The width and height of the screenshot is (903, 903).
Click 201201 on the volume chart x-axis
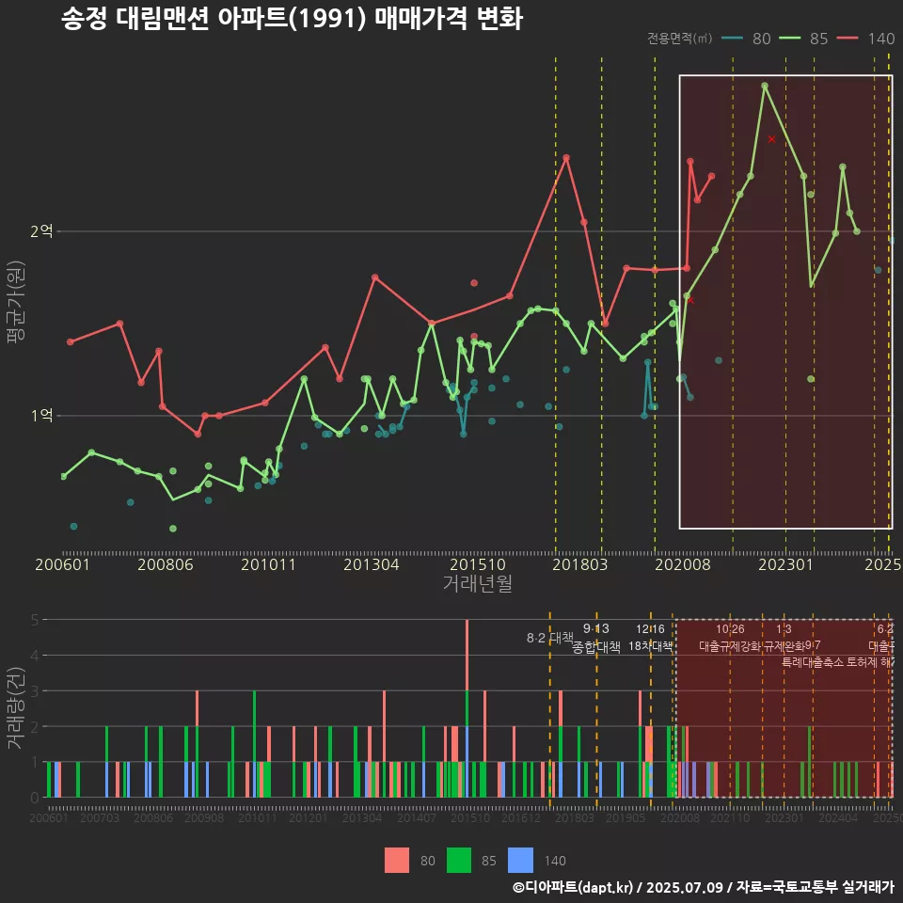[309, 817]
